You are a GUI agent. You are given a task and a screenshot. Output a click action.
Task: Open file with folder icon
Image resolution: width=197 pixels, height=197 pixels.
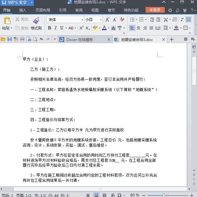pos(3,39)
